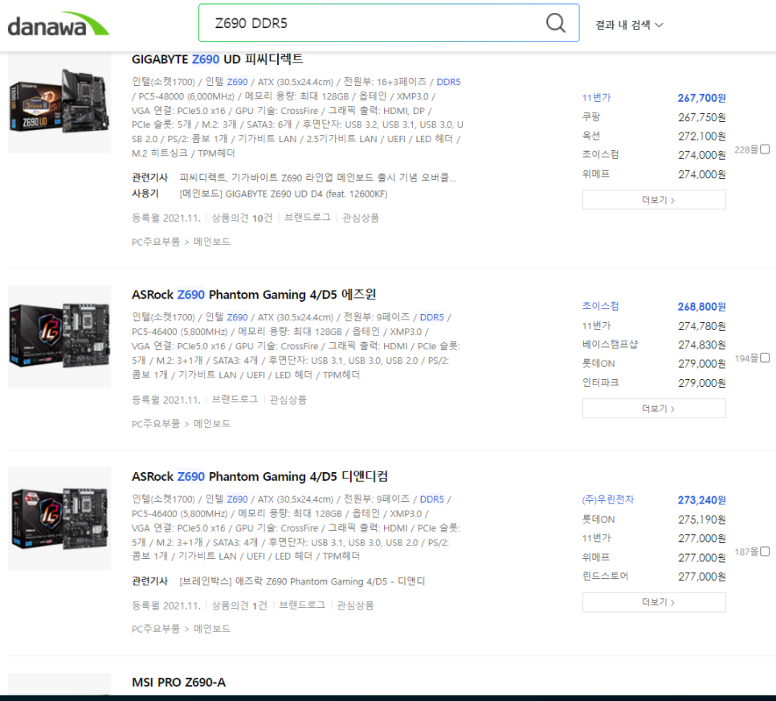Open ASRock Phantom Gaming 4/D5 디앤디컴 thumbnail
The image size is (776, 701).
point(59,519)
